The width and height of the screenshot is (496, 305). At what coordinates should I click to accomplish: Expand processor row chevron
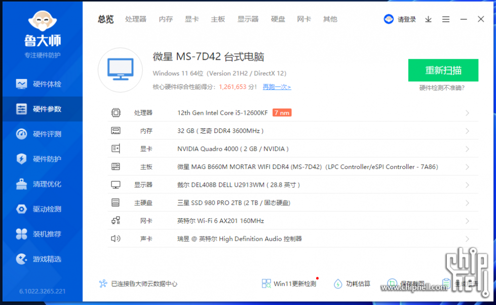tap(467, 113)
